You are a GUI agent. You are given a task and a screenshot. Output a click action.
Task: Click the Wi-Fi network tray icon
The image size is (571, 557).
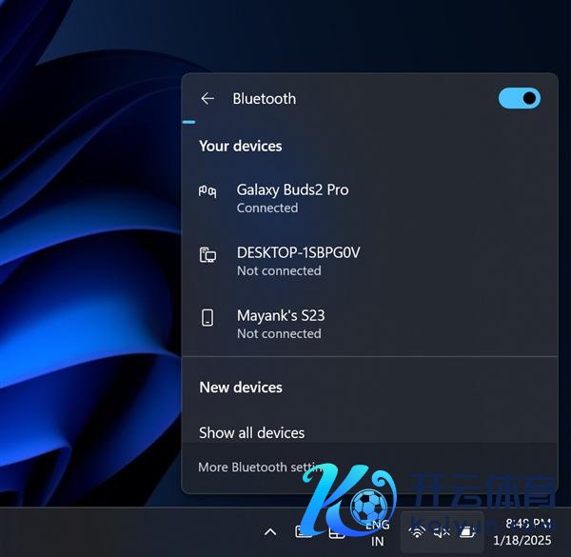pyautogui.click(x=417, y=532)
